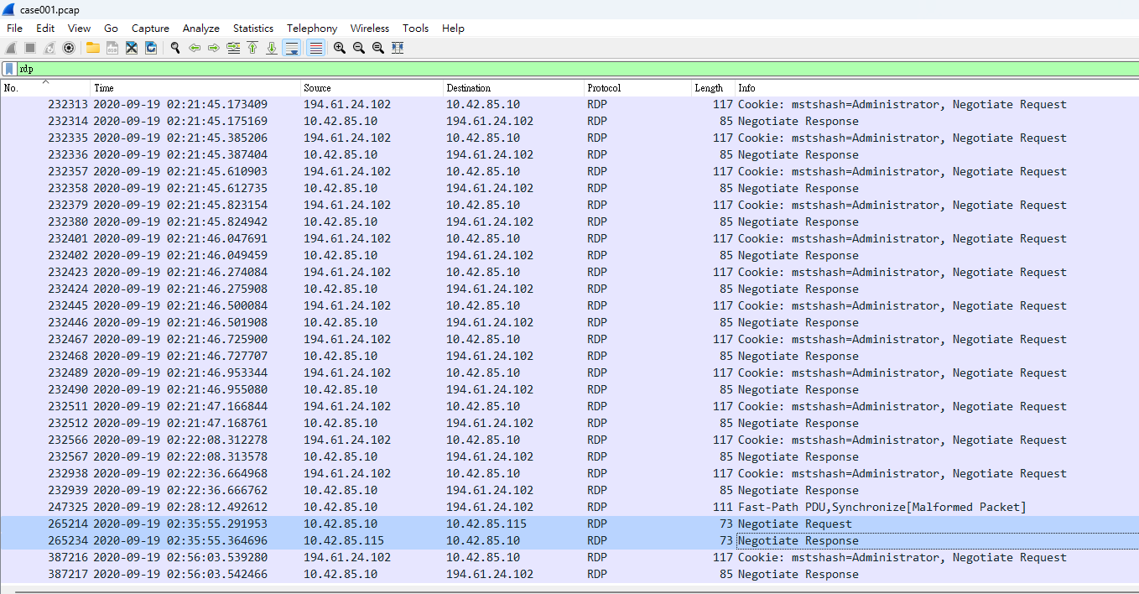Click the Info column header

[x=937, y=88]
